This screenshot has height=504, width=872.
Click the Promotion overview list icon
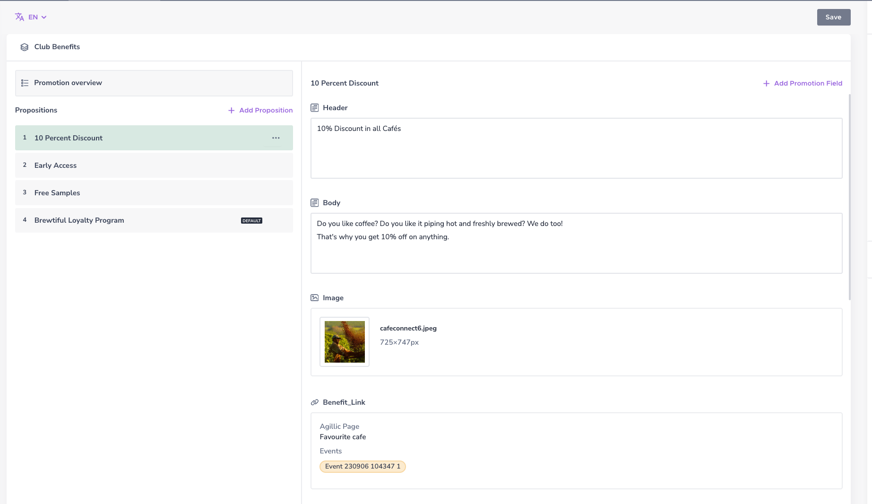(x=25, y=83)
